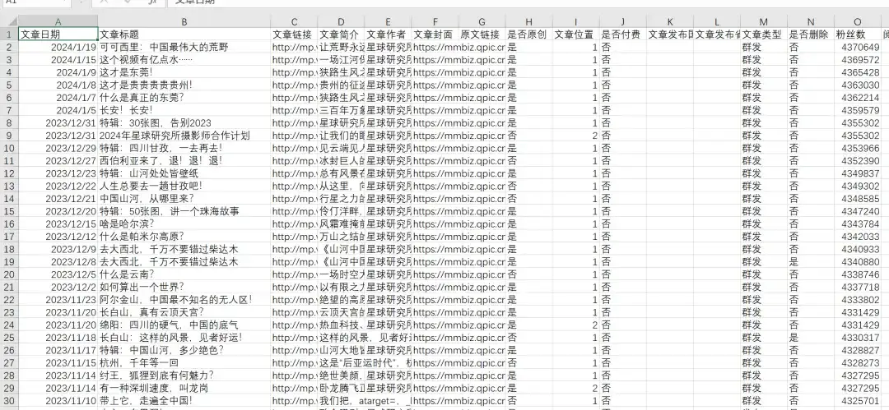The height and width of the screenshot is (410, 889).
Task: Click the 文章位置 header cell
Action: coord(576,35)
